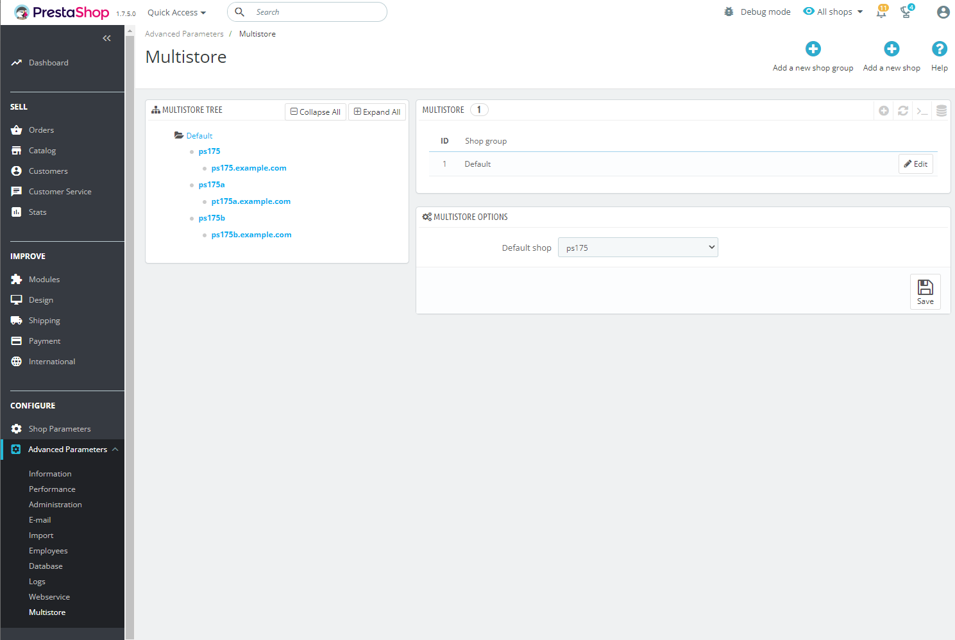Open the employee profile avatar icon
The height and width of the screenshot is (640, 955).
coord(943,12)
